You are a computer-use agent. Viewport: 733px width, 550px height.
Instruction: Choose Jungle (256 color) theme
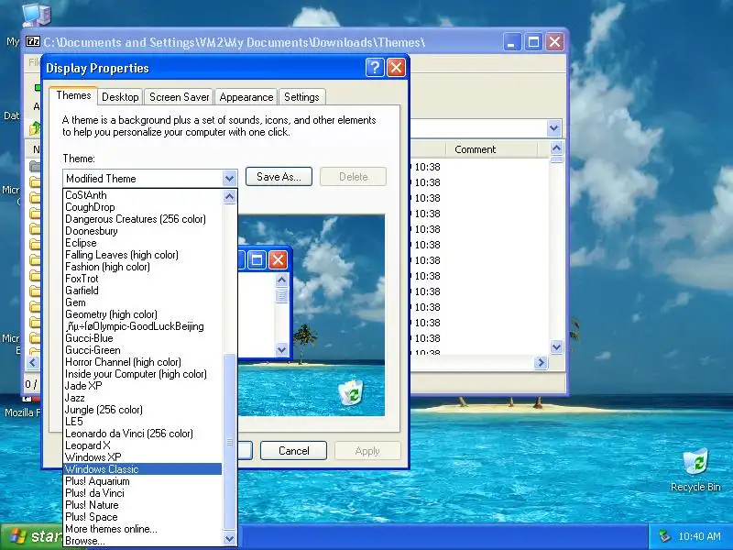point(143,410)
